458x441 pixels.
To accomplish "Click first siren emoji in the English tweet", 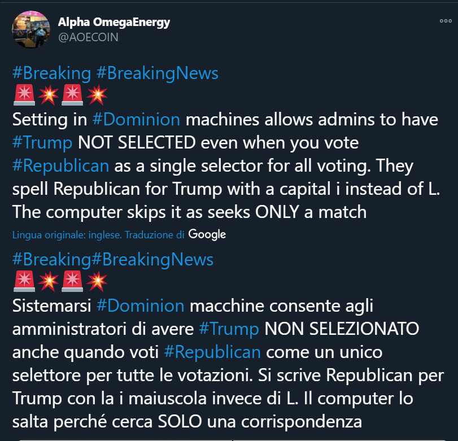I will [x=23, y=96].
